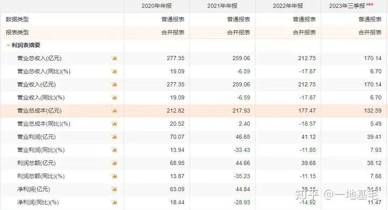
Task: Click 营业利润 growth value 7.93
Action: pyautogui.click(x=376, y=150)
